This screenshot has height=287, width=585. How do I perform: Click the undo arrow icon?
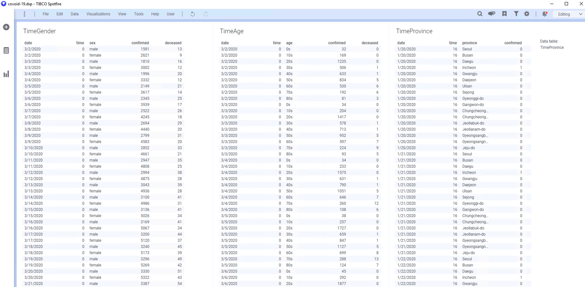pos(193,14)
